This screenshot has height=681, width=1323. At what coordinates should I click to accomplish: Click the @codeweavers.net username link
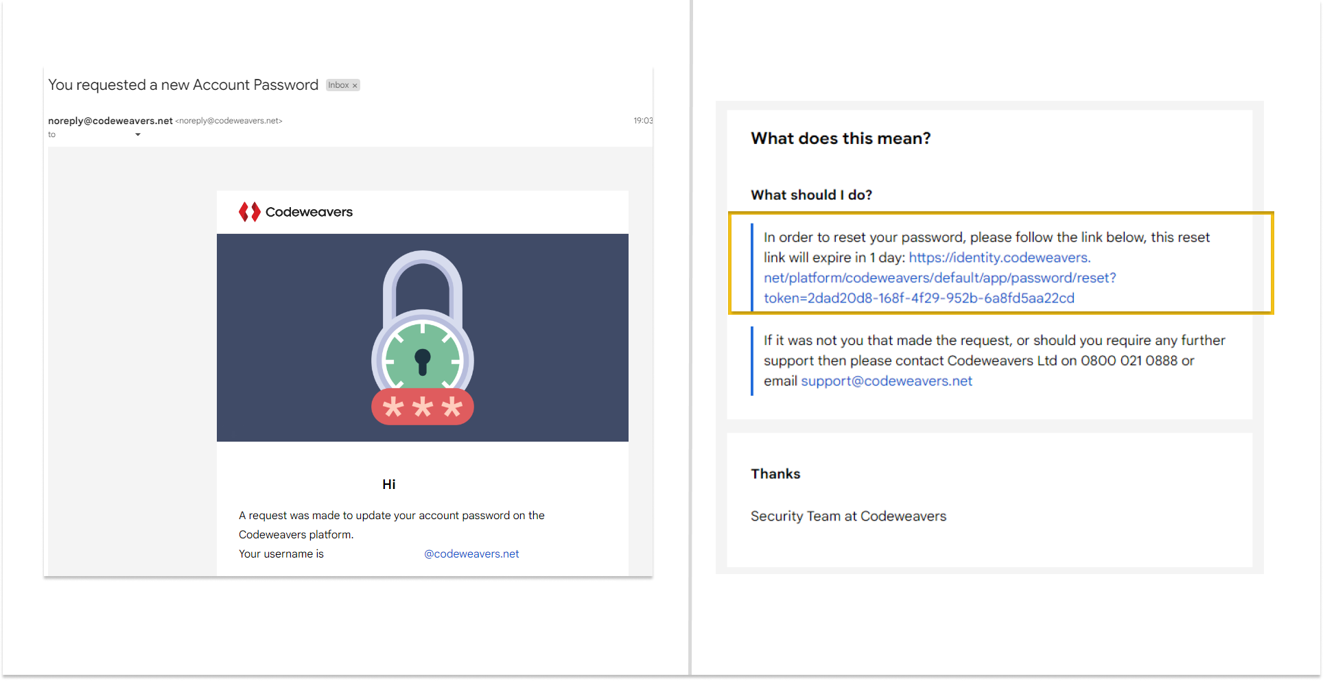pos(471,554)
